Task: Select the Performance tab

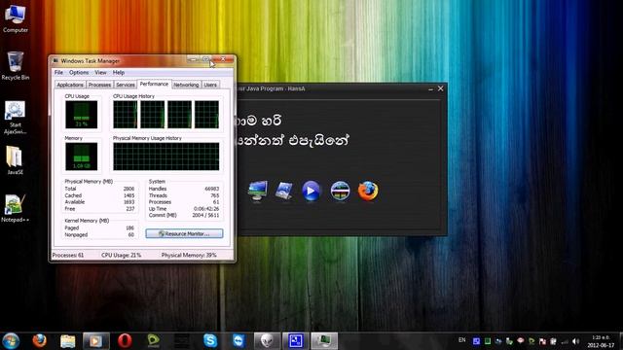Action: (x=154, y=84)
